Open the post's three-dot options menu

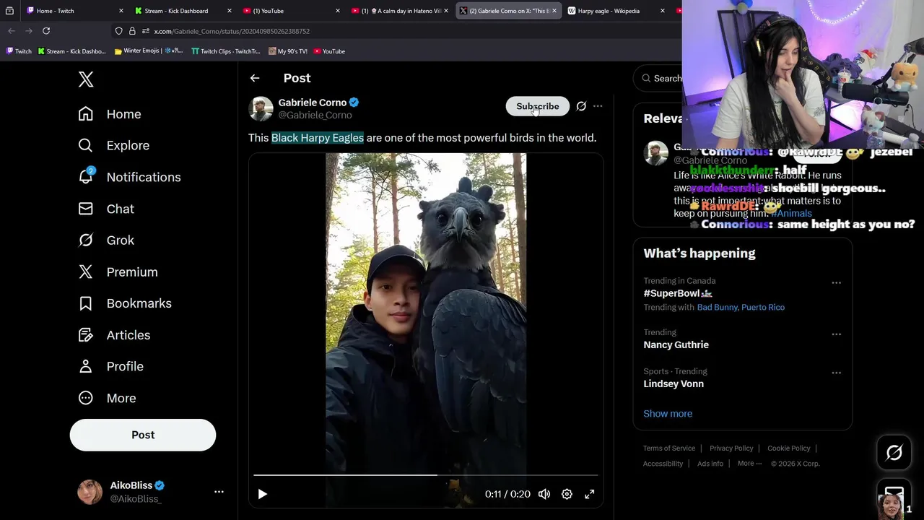(x=598, y=106)
